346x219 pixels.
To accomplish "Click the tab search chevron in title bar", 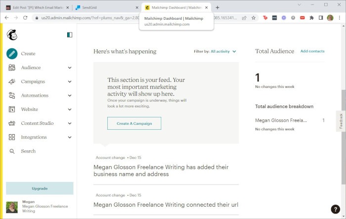I will [299, 4].
